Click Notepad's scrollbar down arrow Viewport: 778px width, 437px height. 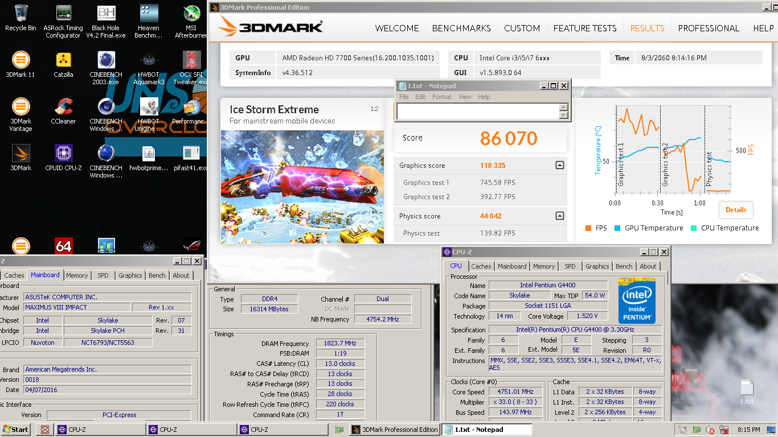[x=564, y=115]
